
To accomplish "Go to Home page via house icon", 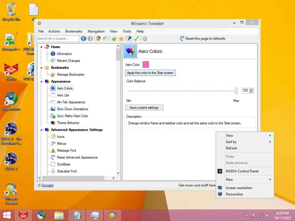I will pyautogui.click(x=98, y=39).
